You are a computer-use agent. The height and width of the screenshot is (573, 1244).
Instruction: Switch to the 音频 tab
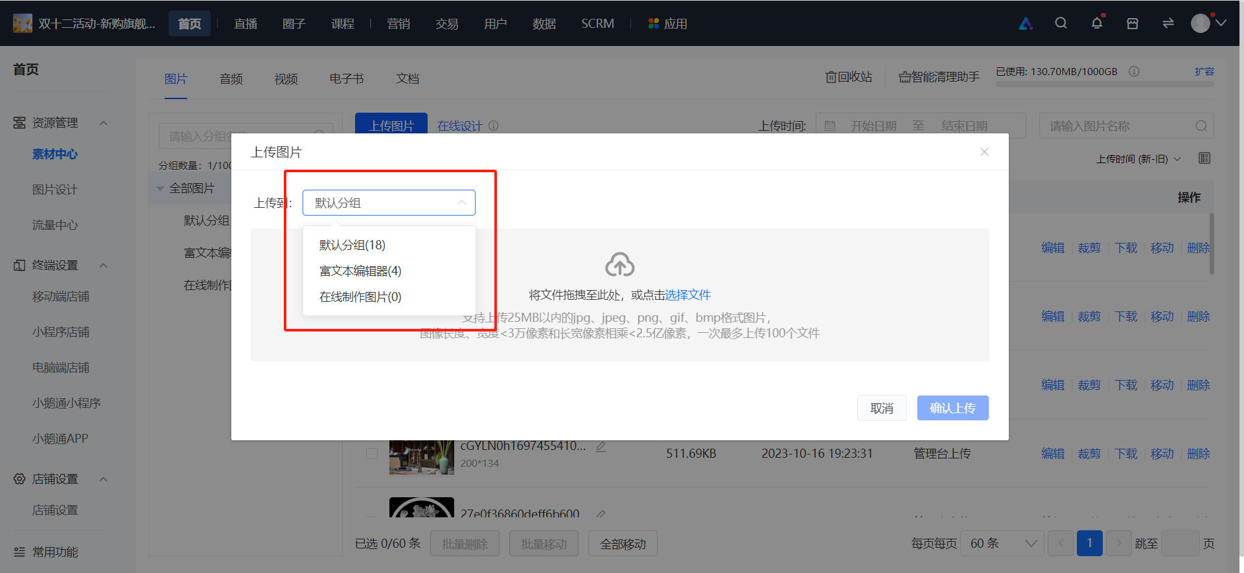pos(231,79)
